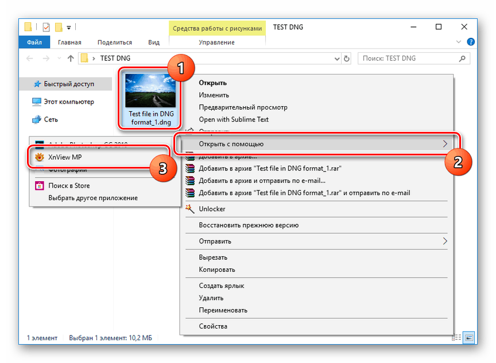Switch to details view in status bar
Viewport: 496px width, 363px height.
(x=457, y=338)
